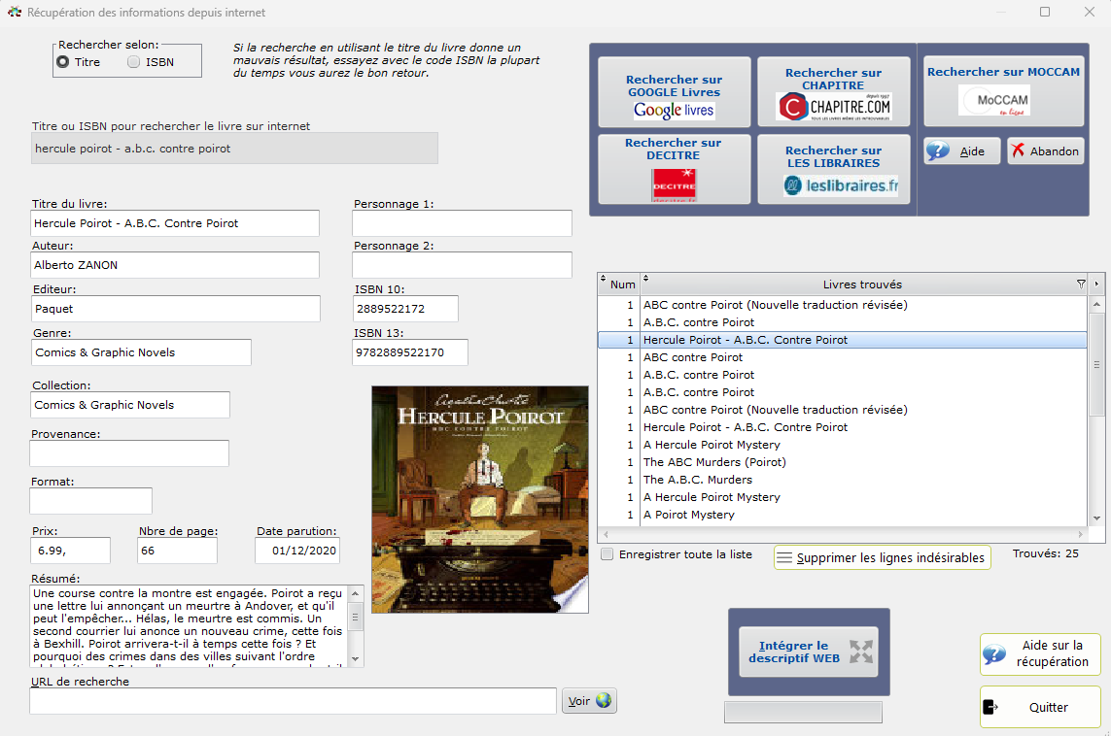Click down arrow of Résumé scrollbar
1111x736 pixels.
(x=356, y=659)
